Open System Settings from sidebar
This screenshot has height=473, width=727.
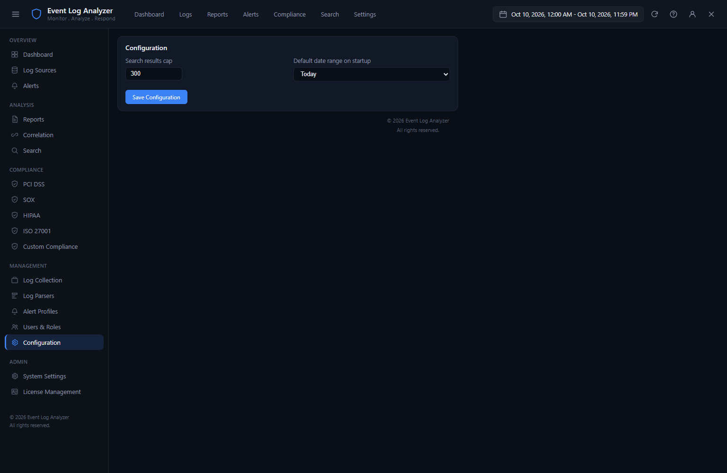pos(54,376)
